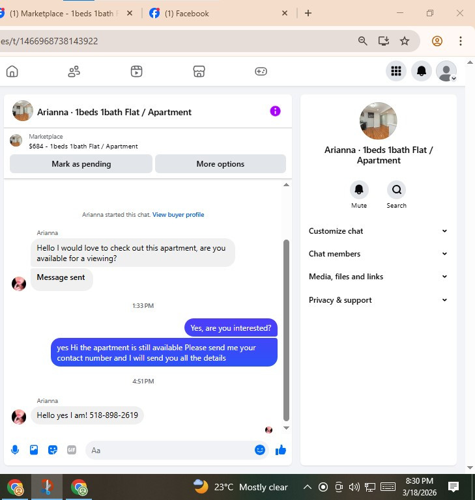Click the 'Message sent' bubble
This screenshot has width=475, height=500.
pyautogui.click(x=62, y=279)
